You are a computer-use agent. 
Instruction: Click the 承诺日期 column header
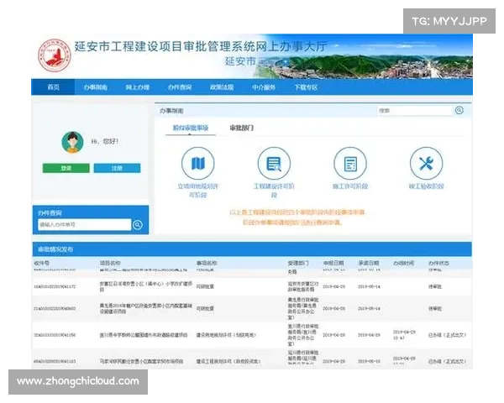[x=369, y=263]
